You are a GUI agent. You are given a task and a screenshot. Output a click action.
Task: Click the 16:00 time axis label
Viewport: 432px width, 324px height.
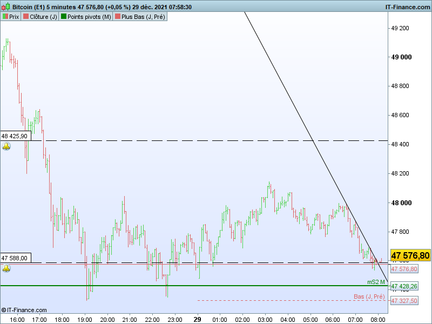click(17, 320)
